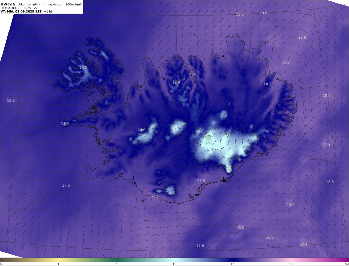The image size is (349, 266).
Task: Click the map value 17.6
Action: (x=66, y=185)
